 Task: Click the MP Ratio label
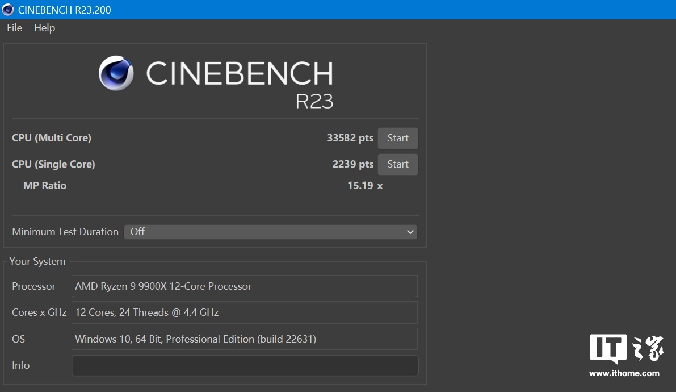pyautogui.click(x=45, y=186)
